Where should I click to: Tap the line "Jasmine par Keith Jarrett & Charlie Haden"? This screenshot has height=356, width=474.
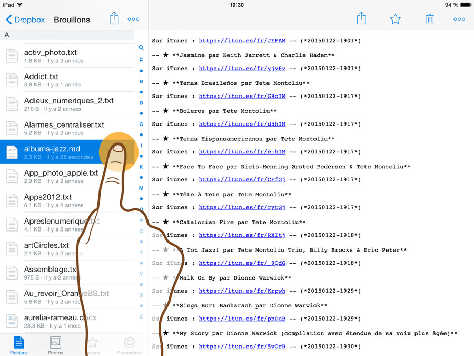point(243,55)
